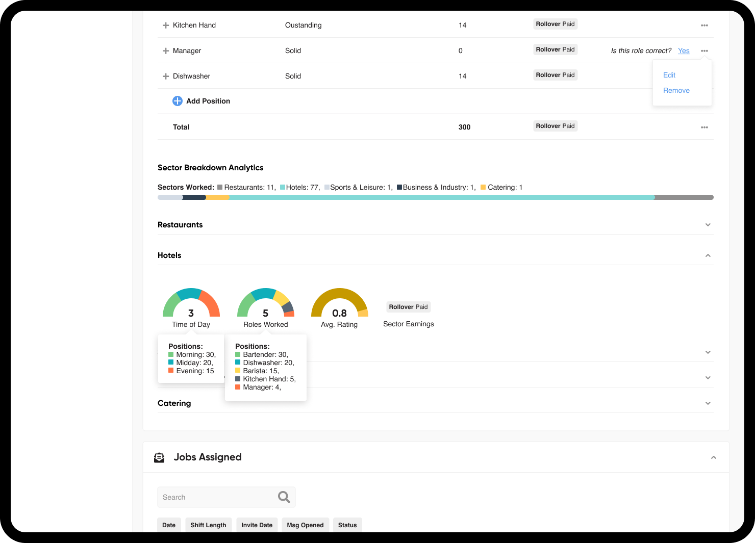Click the teal Hotels segment of sector bar
This screenshot has width=755, height=543.
[442, 197]
